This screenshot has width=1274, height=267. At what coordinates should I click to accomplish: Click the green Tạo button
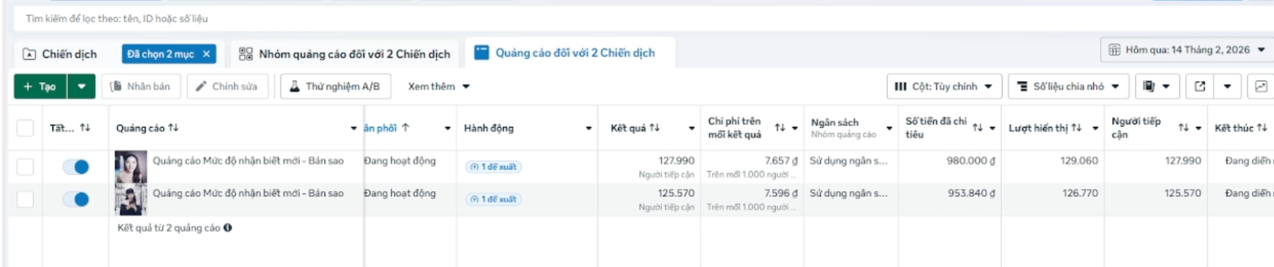coord(40,86)
